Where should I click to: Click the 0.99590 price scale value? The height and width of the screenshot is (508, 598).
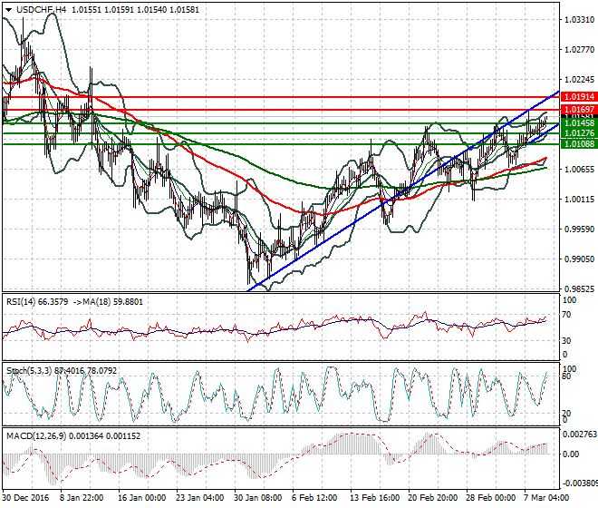pyautogui.click(x=579, y=230)
